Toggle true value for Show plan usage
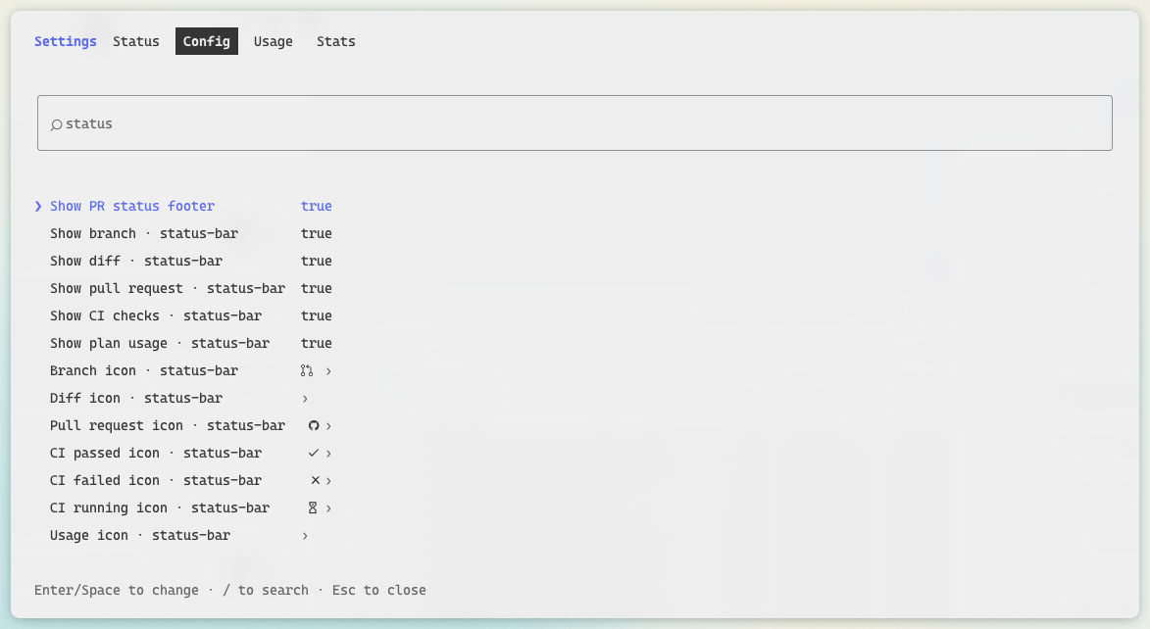 316,343
